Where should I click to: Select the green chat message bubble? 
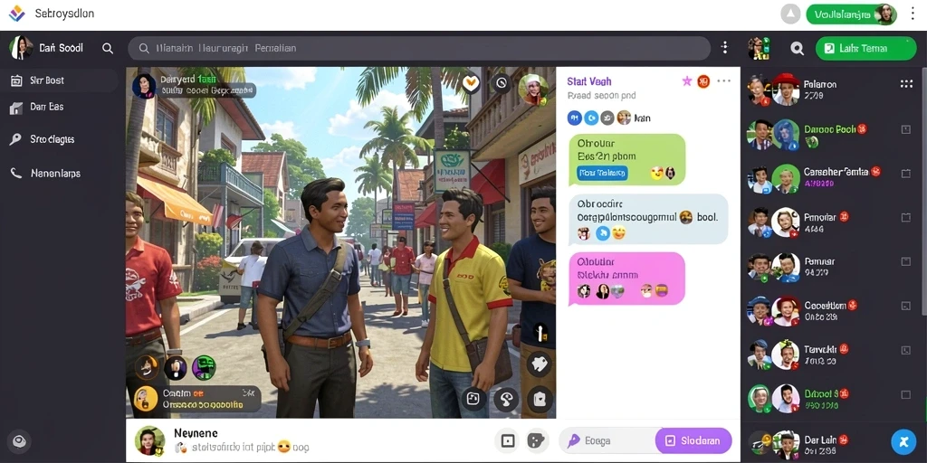626,159
